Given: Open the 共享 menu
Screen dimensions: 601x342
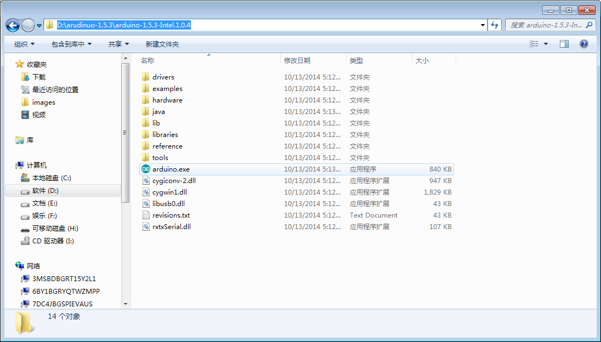Looking at the screenshot, I should click(118, 44).
